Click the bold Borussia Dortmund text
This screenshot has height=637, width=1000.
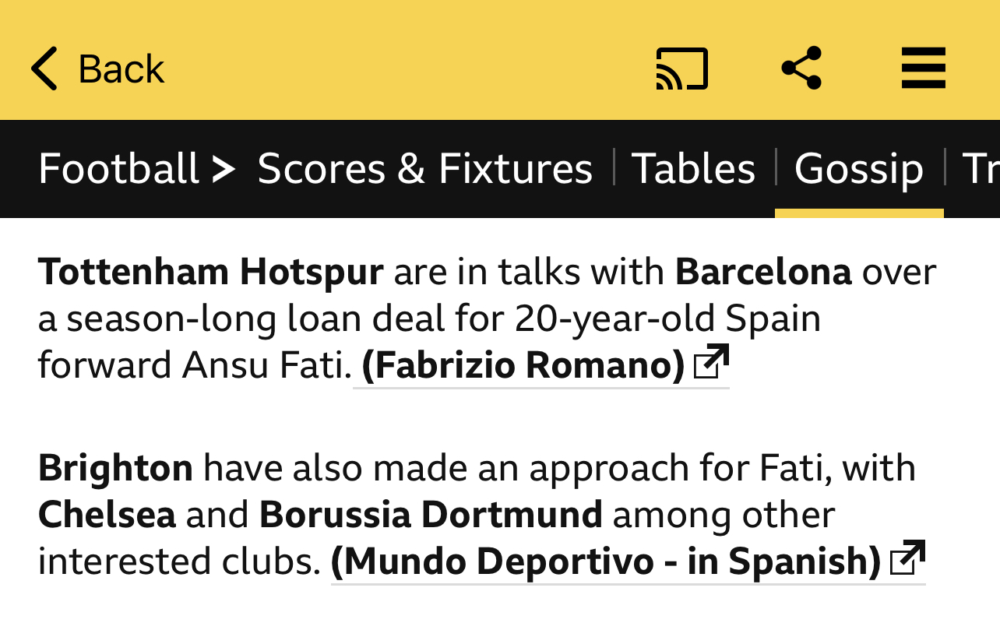[x=431, y=515]
